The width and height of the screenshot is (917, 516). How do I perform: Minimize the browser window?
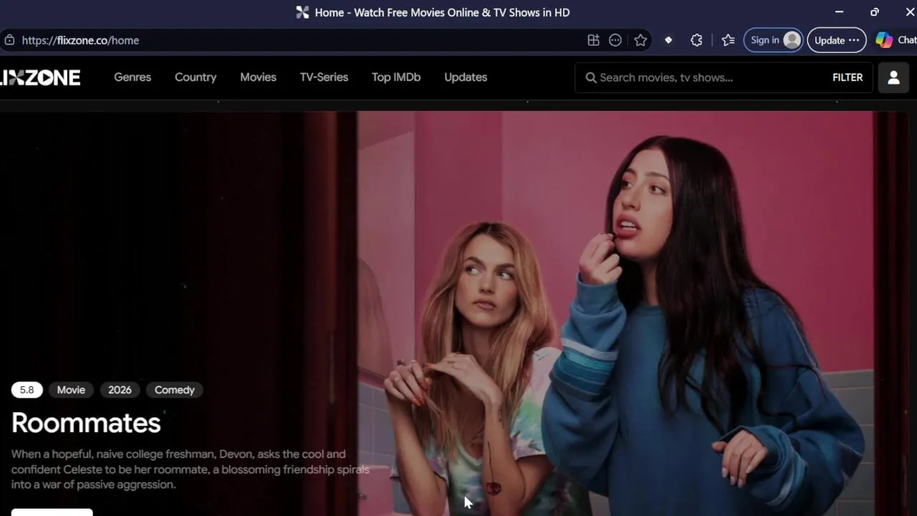pyautogui.click(x=839, y=12)
